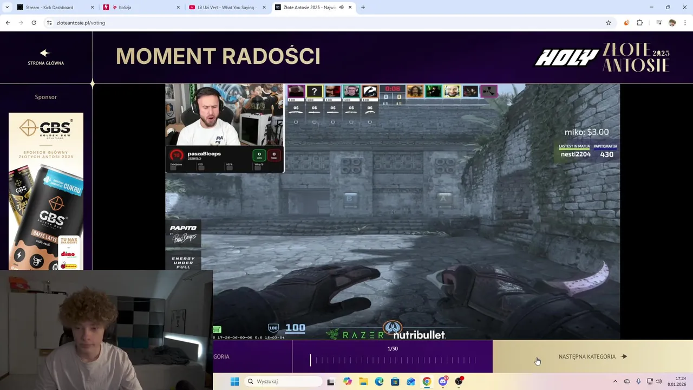The height and width of the screenshot is (390, 693).
Task: Click the nesti2204 name in the clip overlay
Action: click(576, 154)
